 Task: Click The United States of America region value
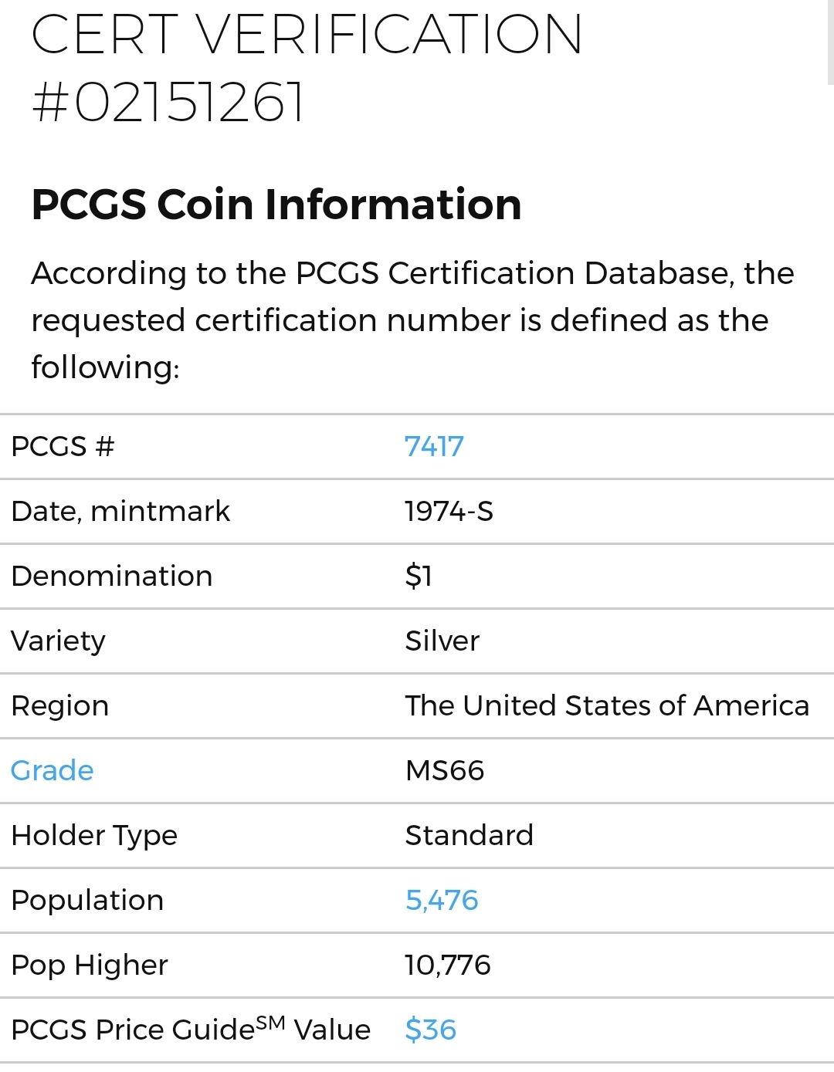coord(607,706)
